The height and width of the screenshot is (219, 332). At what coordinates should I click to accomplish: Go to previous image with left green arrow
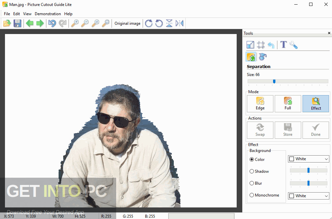(x=30, y=23)
